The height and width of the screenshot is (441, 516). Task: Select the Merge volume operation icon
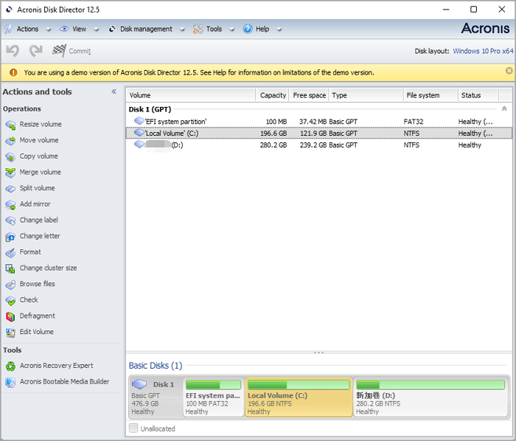point(10,173)
